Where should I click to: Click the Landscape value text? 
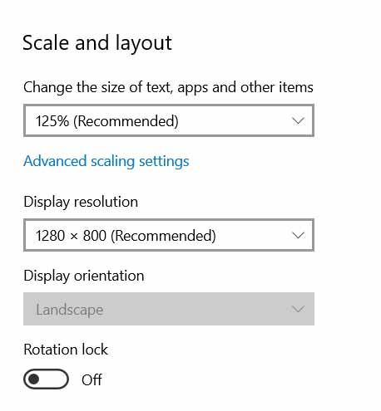[x=70, y=310]
